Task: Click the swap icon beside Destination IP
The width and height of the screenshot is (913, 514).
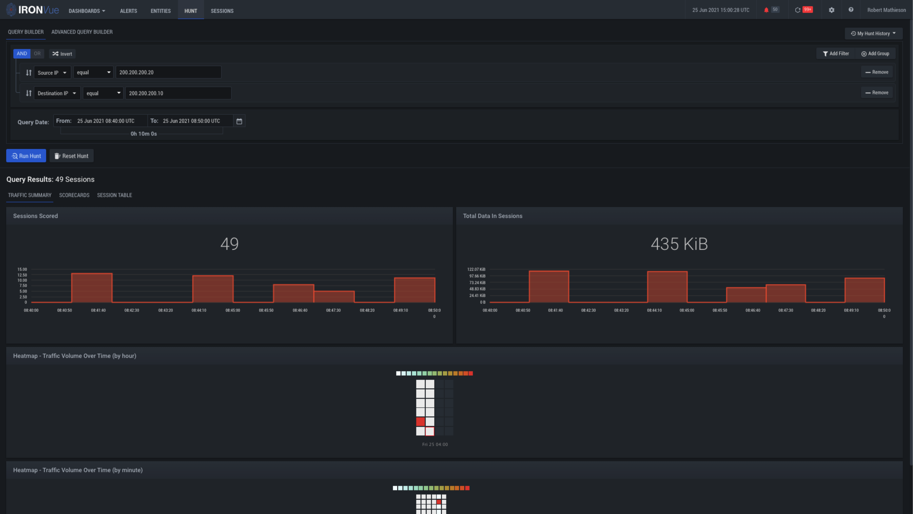Action: pyautogui.click(x=29, y=93)
